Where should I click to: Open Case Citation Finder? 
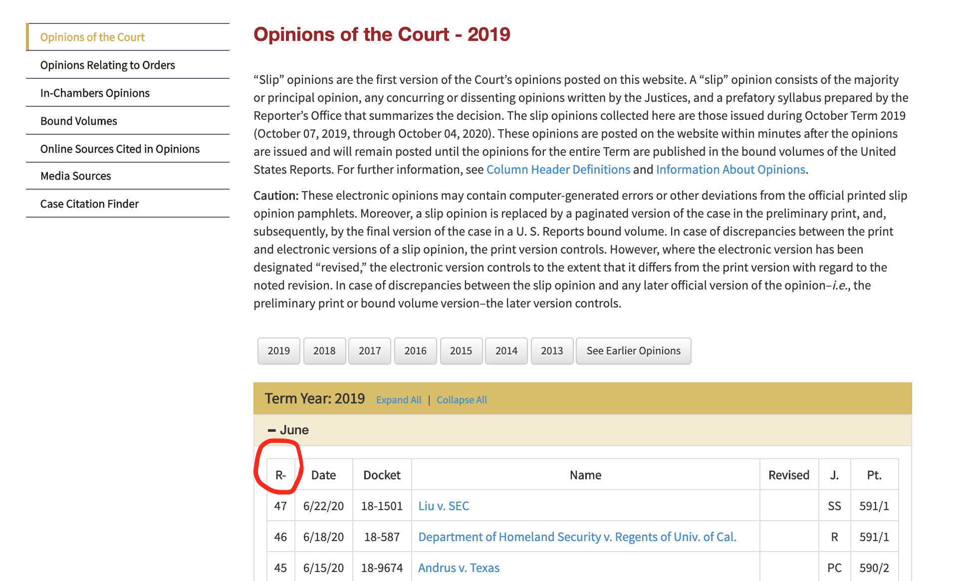(x=89, y=204)
